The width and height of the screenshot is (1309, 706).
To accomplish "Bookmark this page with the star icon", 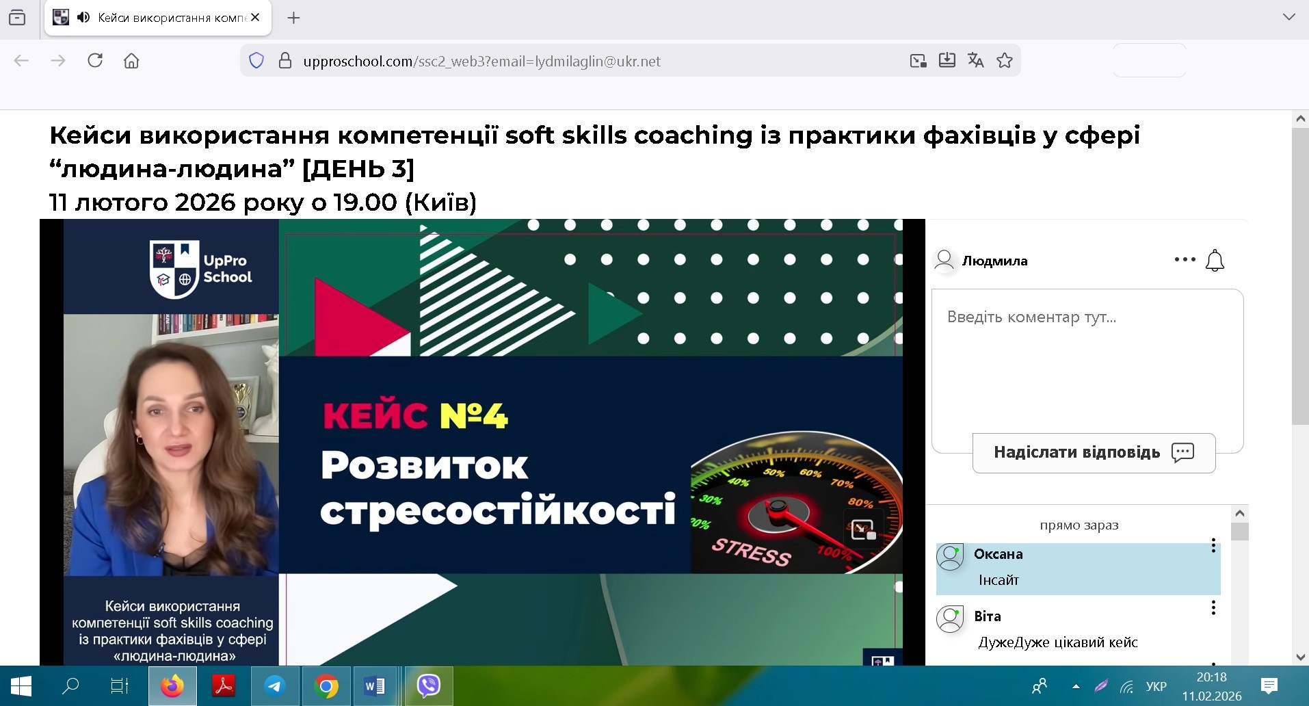I will click(1004, 61).
